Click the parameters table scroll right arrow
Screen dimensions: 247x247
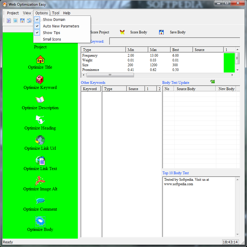tap(232, 75)
